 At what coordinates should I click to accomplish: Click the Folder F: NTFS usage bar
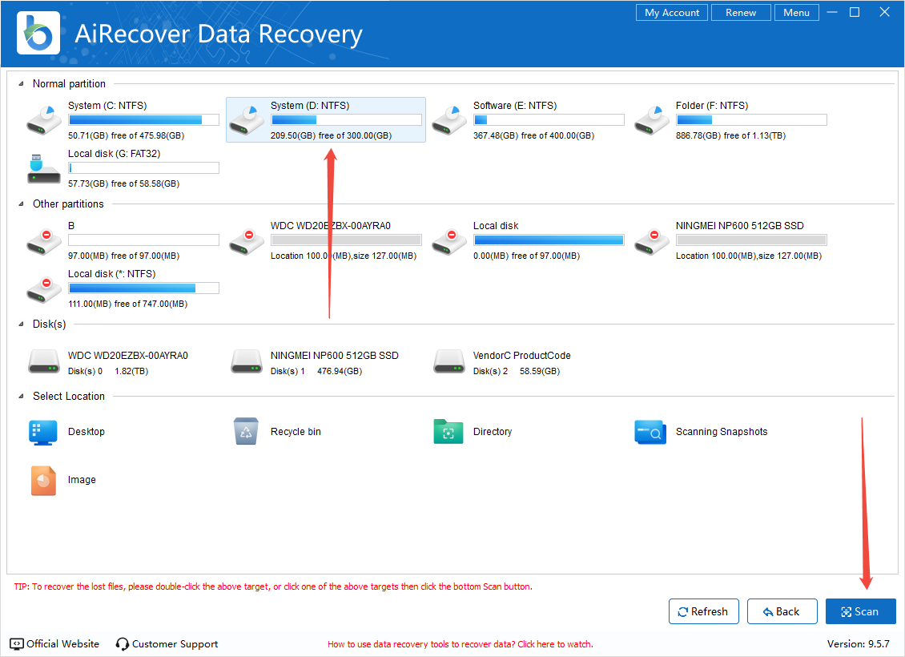click(x=751, y=120)
